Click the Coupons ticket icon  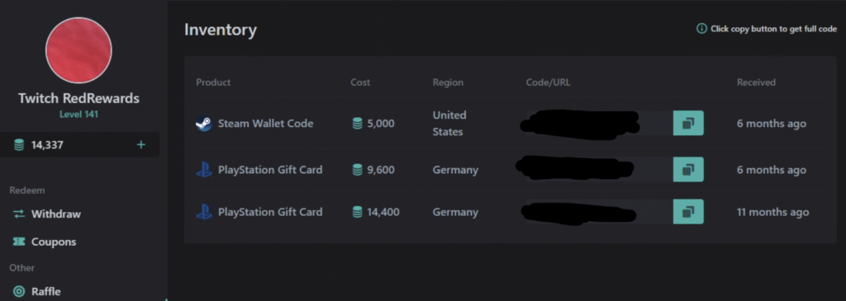19,242
